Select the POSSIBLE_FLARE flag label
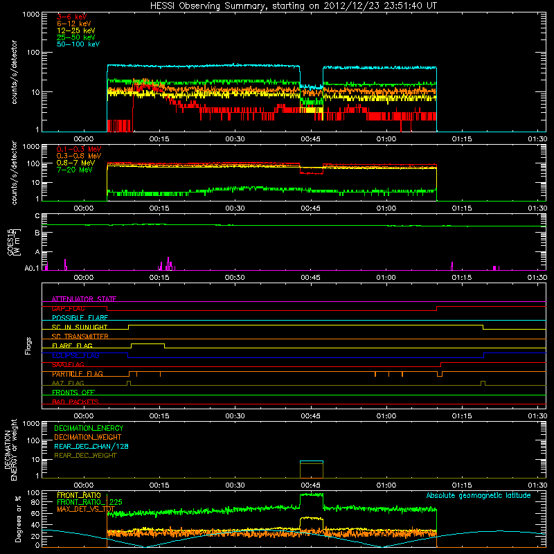554x554 pixels. click(x=80, y=318)
